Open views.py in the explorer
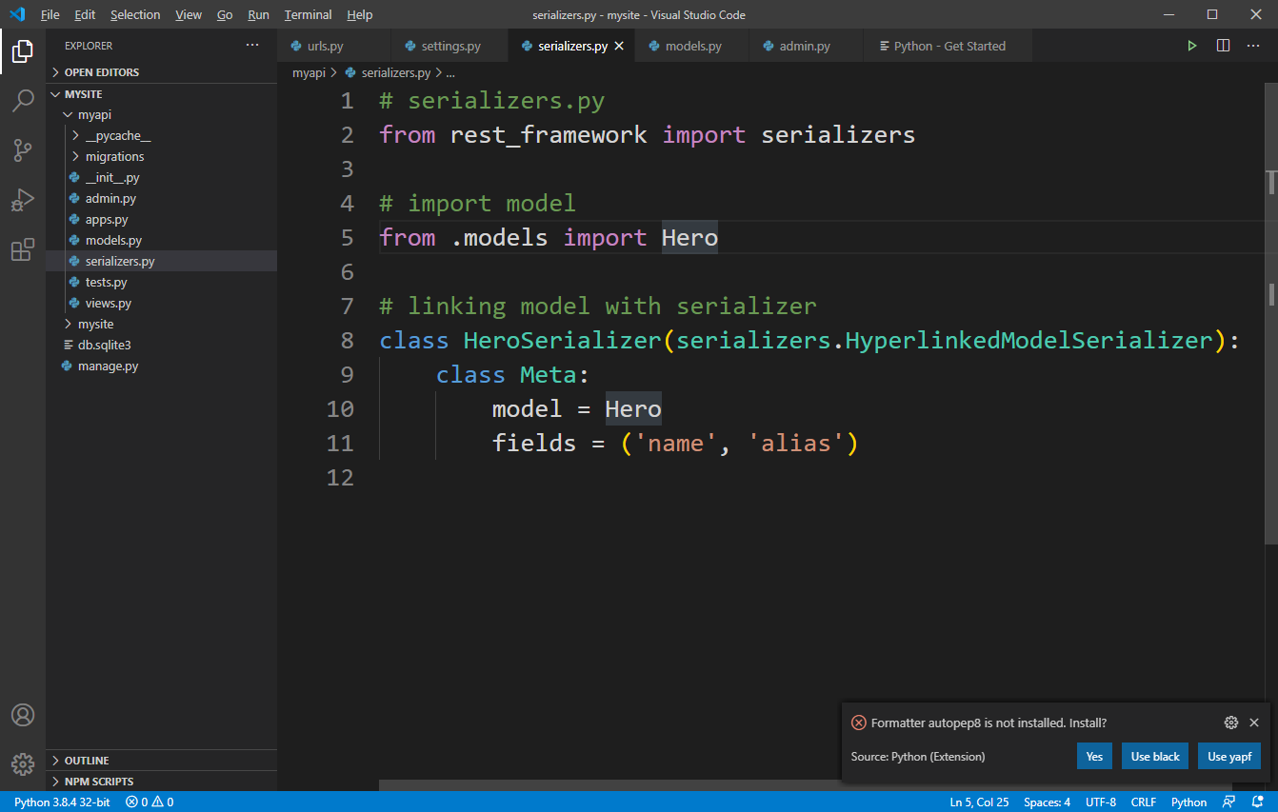 click(x=162, y=304)
